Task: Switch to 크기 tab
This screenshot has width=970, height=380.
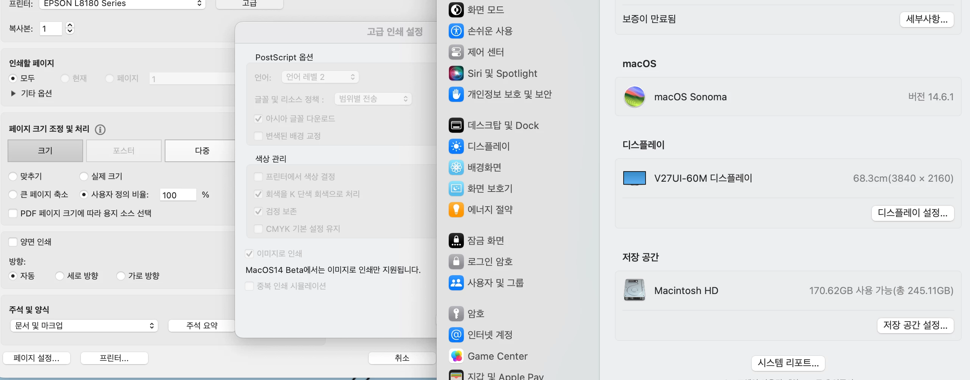Action: point(45,151)
